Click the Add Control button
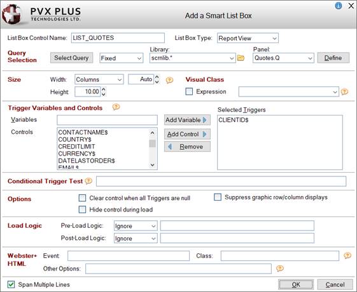The image size is (357, 292). (x=187, y=134)
